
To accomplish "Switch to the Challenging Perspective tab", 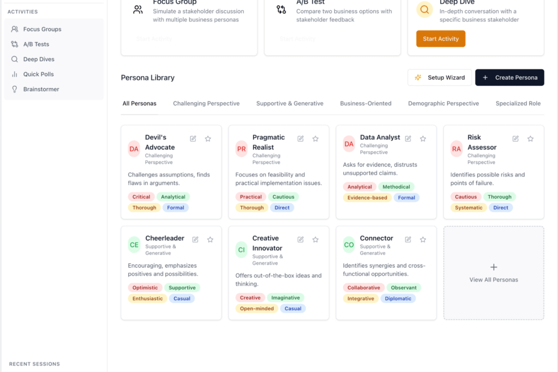I will pos(206,104).
